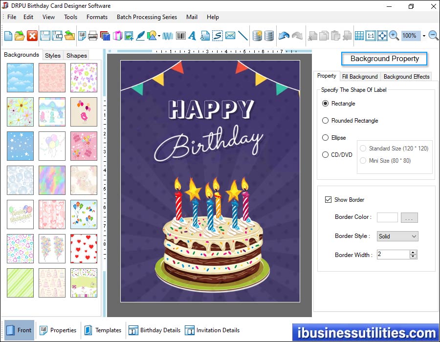The height and width of the screenshot is (342, 440).
Task: Uncheck the Show Border checkbox
Action: pos(328,200)
